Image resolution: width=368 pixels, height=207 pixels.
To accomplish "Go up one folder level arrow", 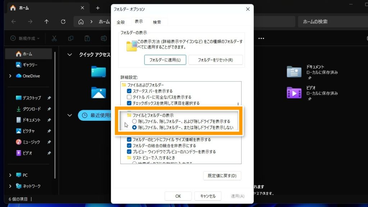I will click(46, 22).
